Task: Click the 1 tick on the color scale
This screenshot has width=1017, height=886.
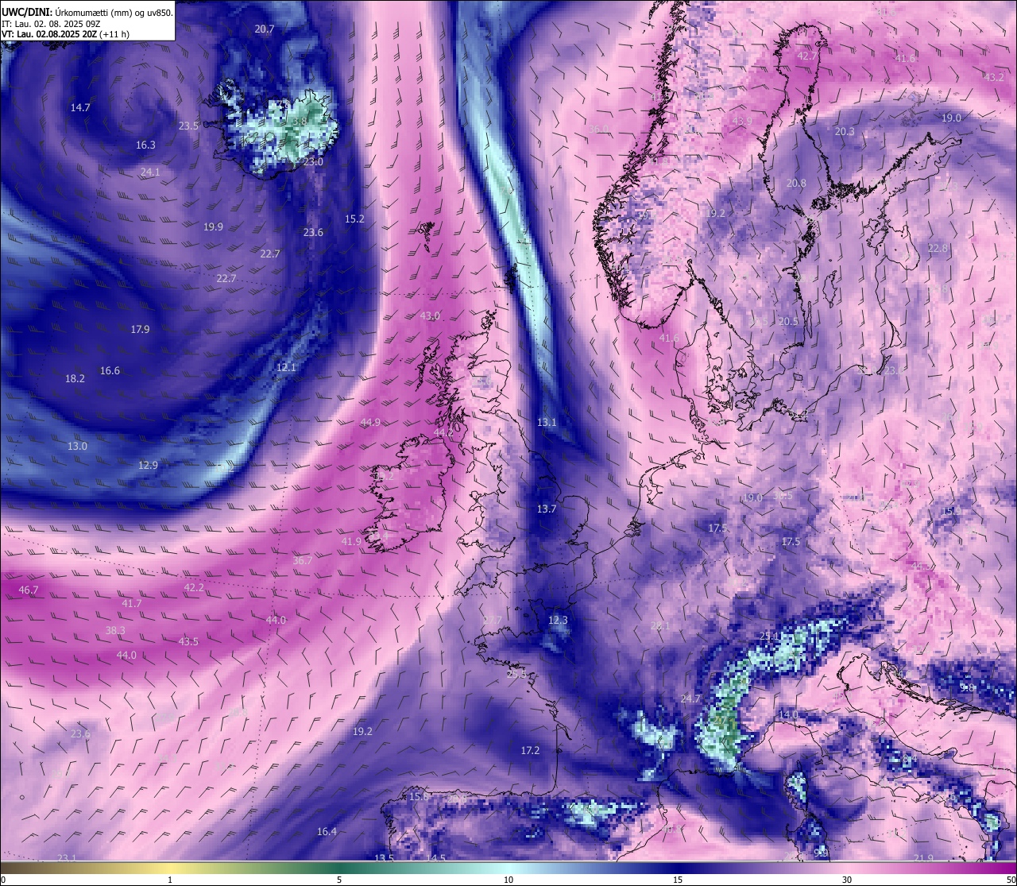Action: pyautogui.click(x=170, y=880)
